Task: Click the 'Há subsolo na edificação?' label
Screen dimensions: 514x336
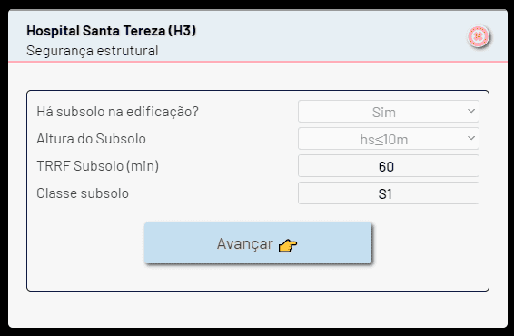Action: 118,112
